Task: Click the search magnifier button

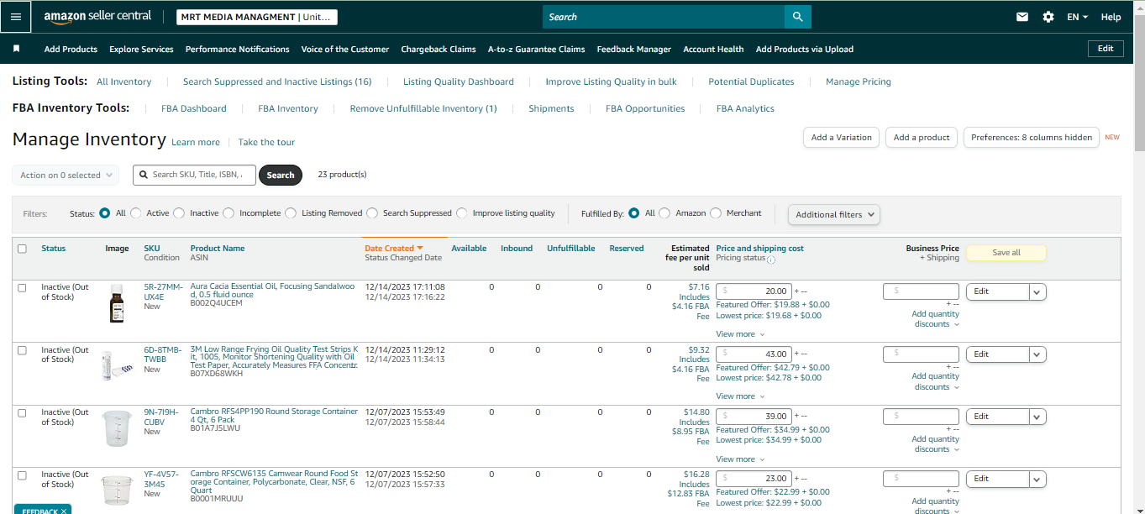Action: pos(797,17)
